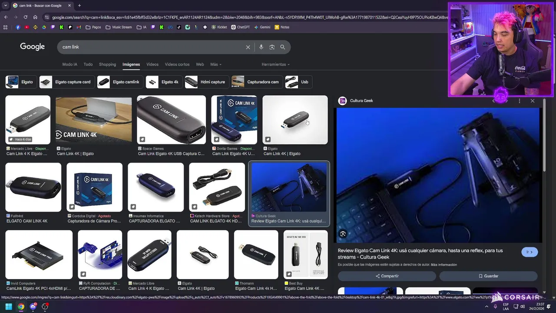
Task: Switch to Videos cortos tab
Action: tap(177, 64)
